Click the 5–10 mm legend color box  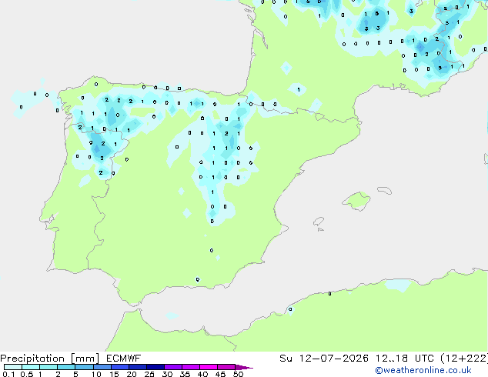click(x=84, y=367)
